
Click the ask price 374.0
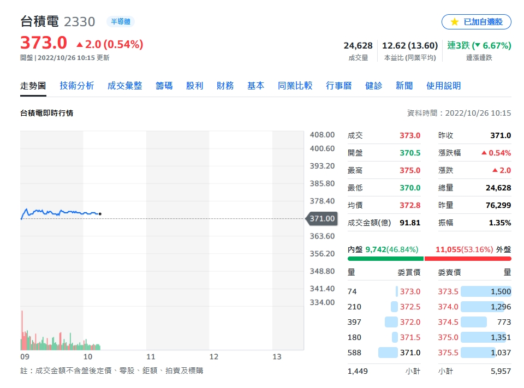[448, 307]
